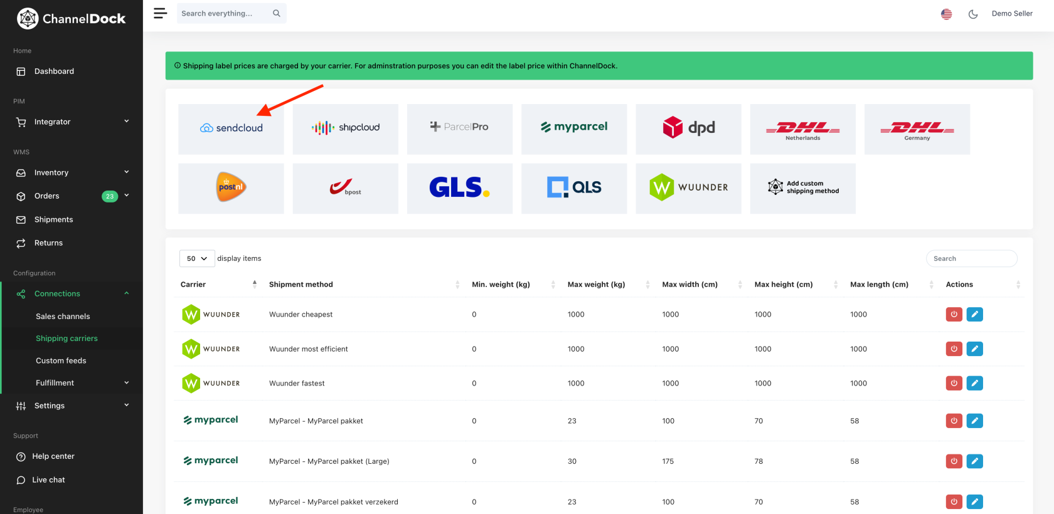
Task: Edit Wuunder fastest method
Action: (x=974, y=383)
